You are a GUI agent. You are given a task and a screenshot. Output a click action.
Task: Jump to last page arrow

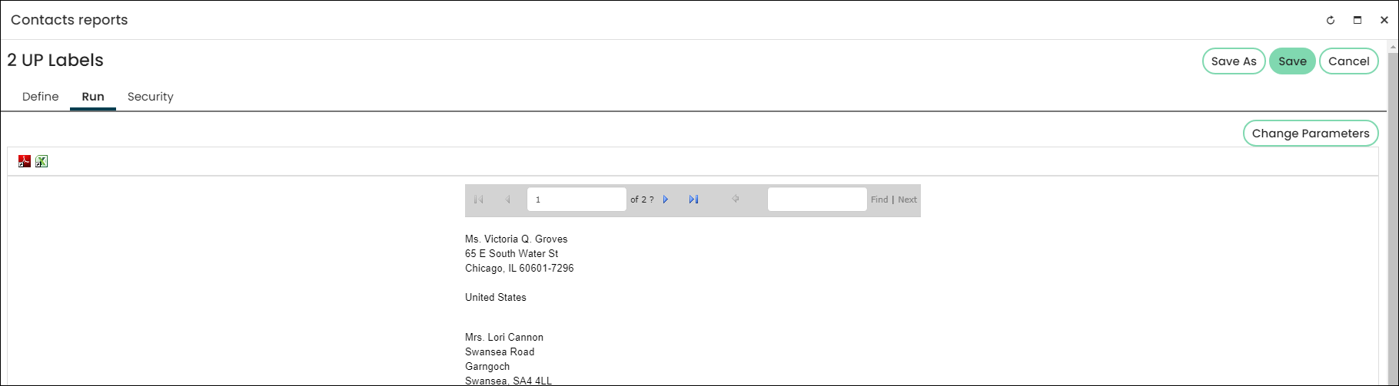click(693, 200)
